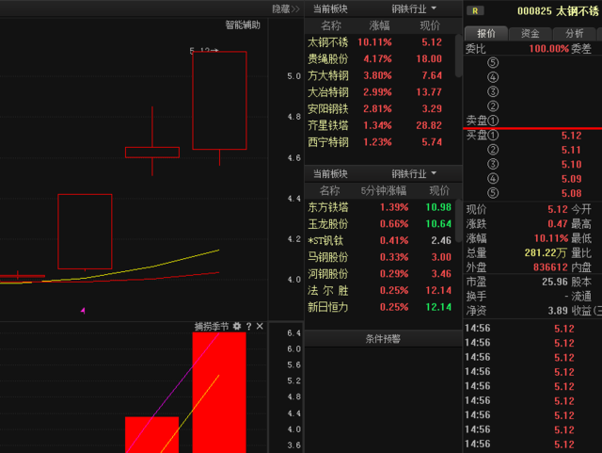Image resolution: width=602 pixels, height=453 pixels.
Task: Select 齐星铁塔 row in sector list
Action: [380, 125]
